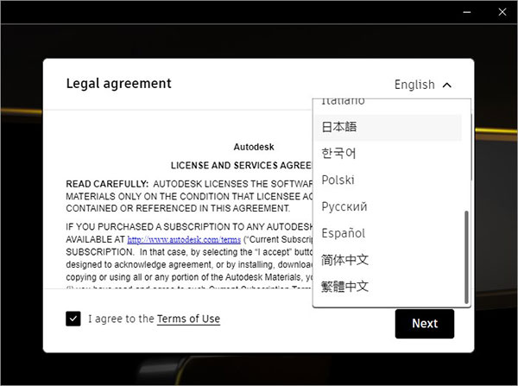The image size is (518, 386).
Task: Close the installer window
Action: [502, 12]
